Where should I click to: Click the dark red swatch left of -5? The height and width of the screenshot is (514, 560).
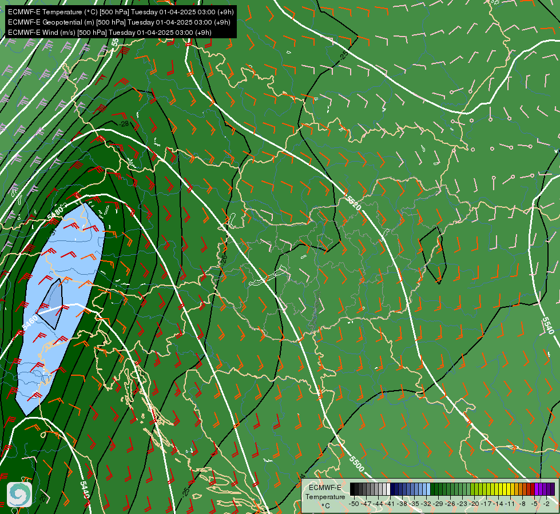[x=533, y=489]
